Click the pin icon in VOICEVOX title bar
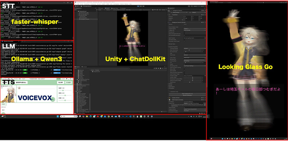288x141 pixels. [67, 79]
